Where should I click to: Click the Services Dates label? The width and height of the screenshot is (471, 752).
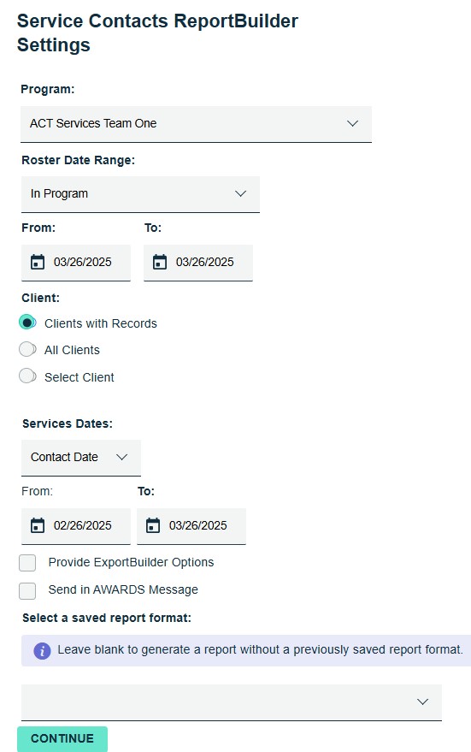pyautogui.click(x=67, y=423)
